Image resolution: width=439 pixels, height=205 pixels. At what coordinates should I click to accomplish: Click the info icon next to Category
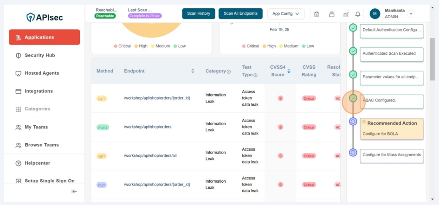[x=229, y=71]
